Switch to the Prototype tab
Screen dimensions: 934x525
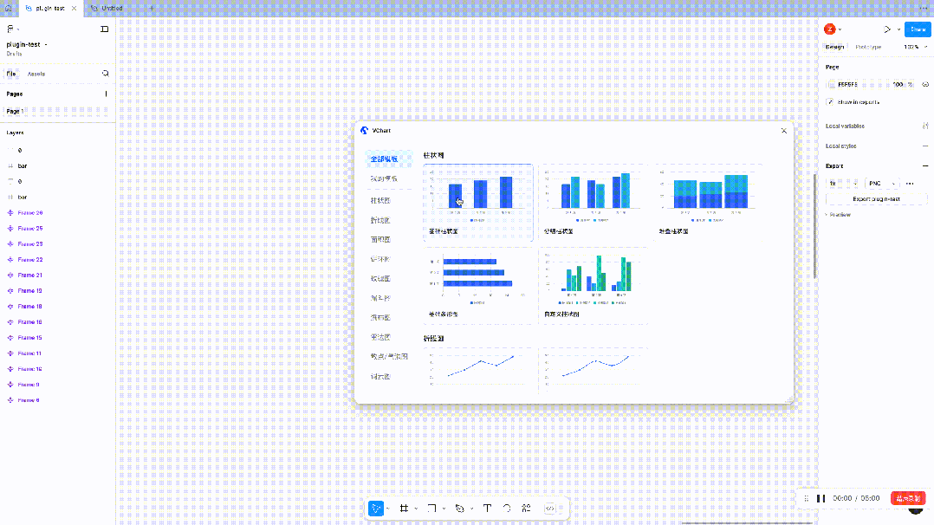(x=868, y=47)
